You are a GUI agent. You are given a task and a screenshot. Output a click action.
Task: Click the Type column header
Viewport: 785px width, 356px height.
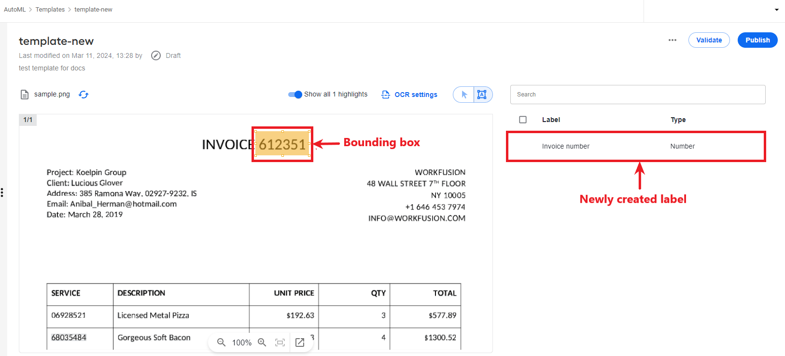(678, 120)
